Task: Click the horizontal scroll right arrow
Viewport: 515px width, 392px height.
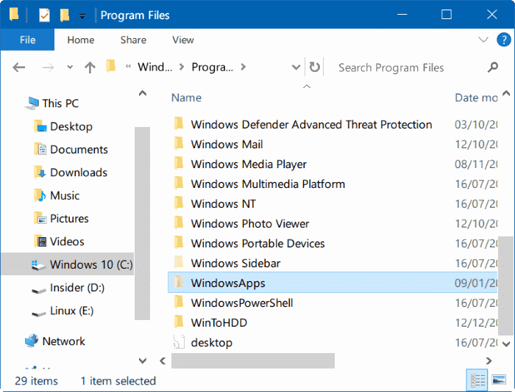Action: click(489, 361)
